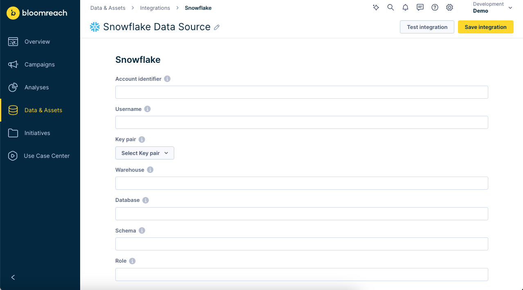523x290 pixels.
Task: Open notifications bell icon
Action: [x=406, y=7]
